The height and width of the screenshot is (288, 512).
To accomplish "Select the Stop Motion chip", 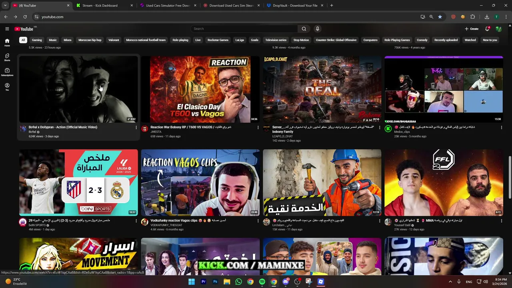I will coord(301,40).
